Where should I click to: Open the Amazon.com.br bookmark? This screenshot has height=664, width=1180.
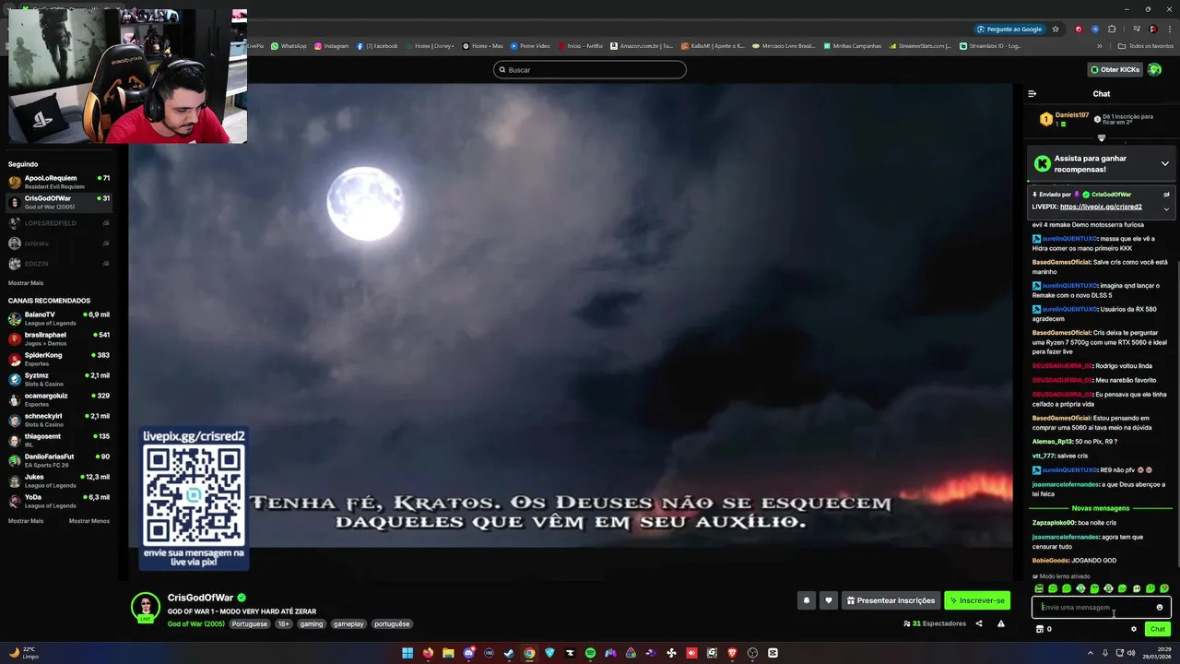[642, 45]
